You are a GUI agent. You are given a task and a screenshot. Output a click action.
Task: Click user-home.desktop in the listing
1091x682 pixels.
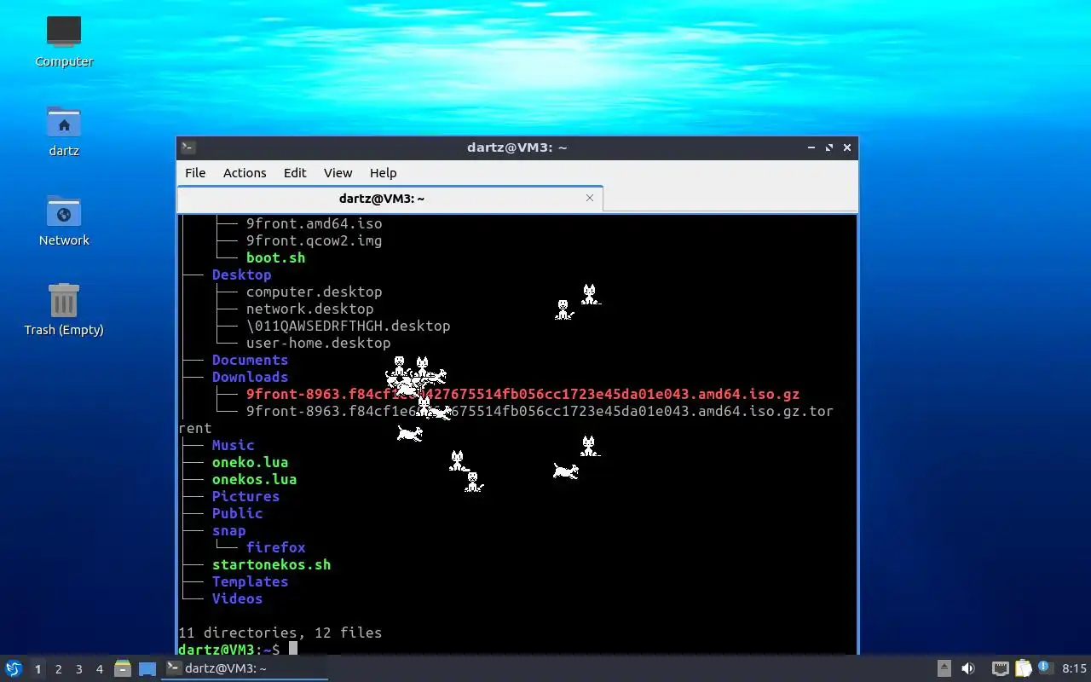[318, 343]
